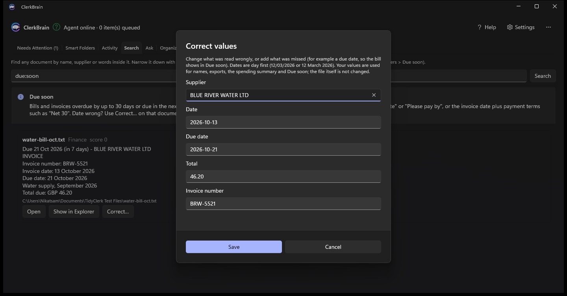Save the corrected values

coord(234,247)
